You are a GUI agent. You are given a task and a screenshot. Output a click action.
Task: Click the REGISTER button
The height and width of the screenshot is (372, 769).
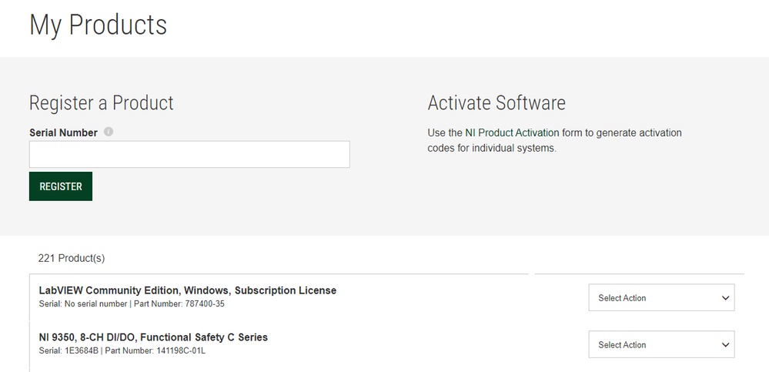pyautogui.click(x=61, y=186)
